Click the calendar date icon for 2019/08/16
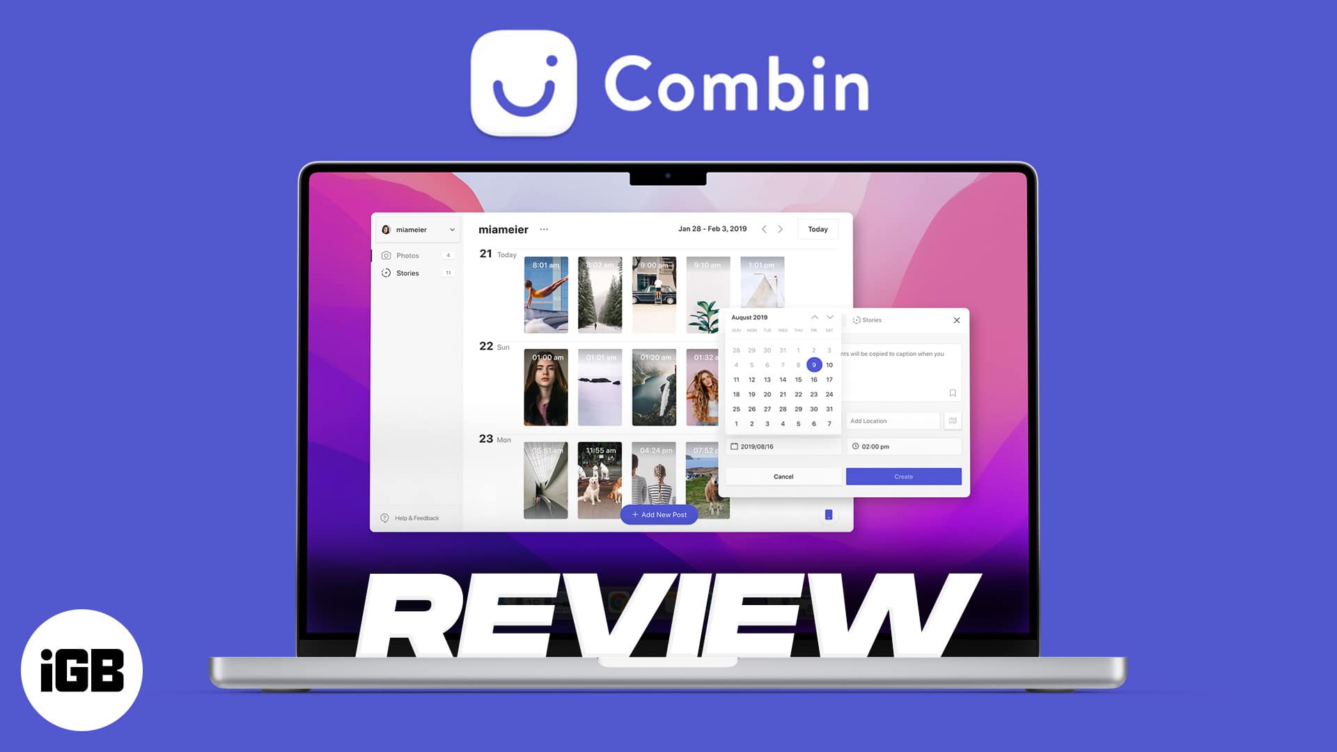 click(735, 446)
